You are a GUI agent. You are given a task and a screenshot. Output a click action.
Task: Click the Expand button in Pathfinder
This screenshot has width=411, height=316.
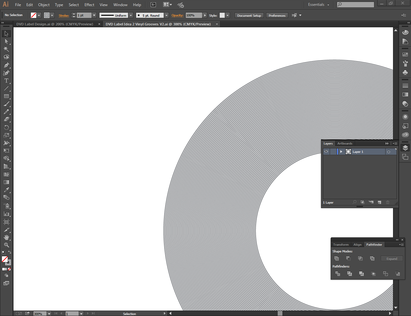392,259
